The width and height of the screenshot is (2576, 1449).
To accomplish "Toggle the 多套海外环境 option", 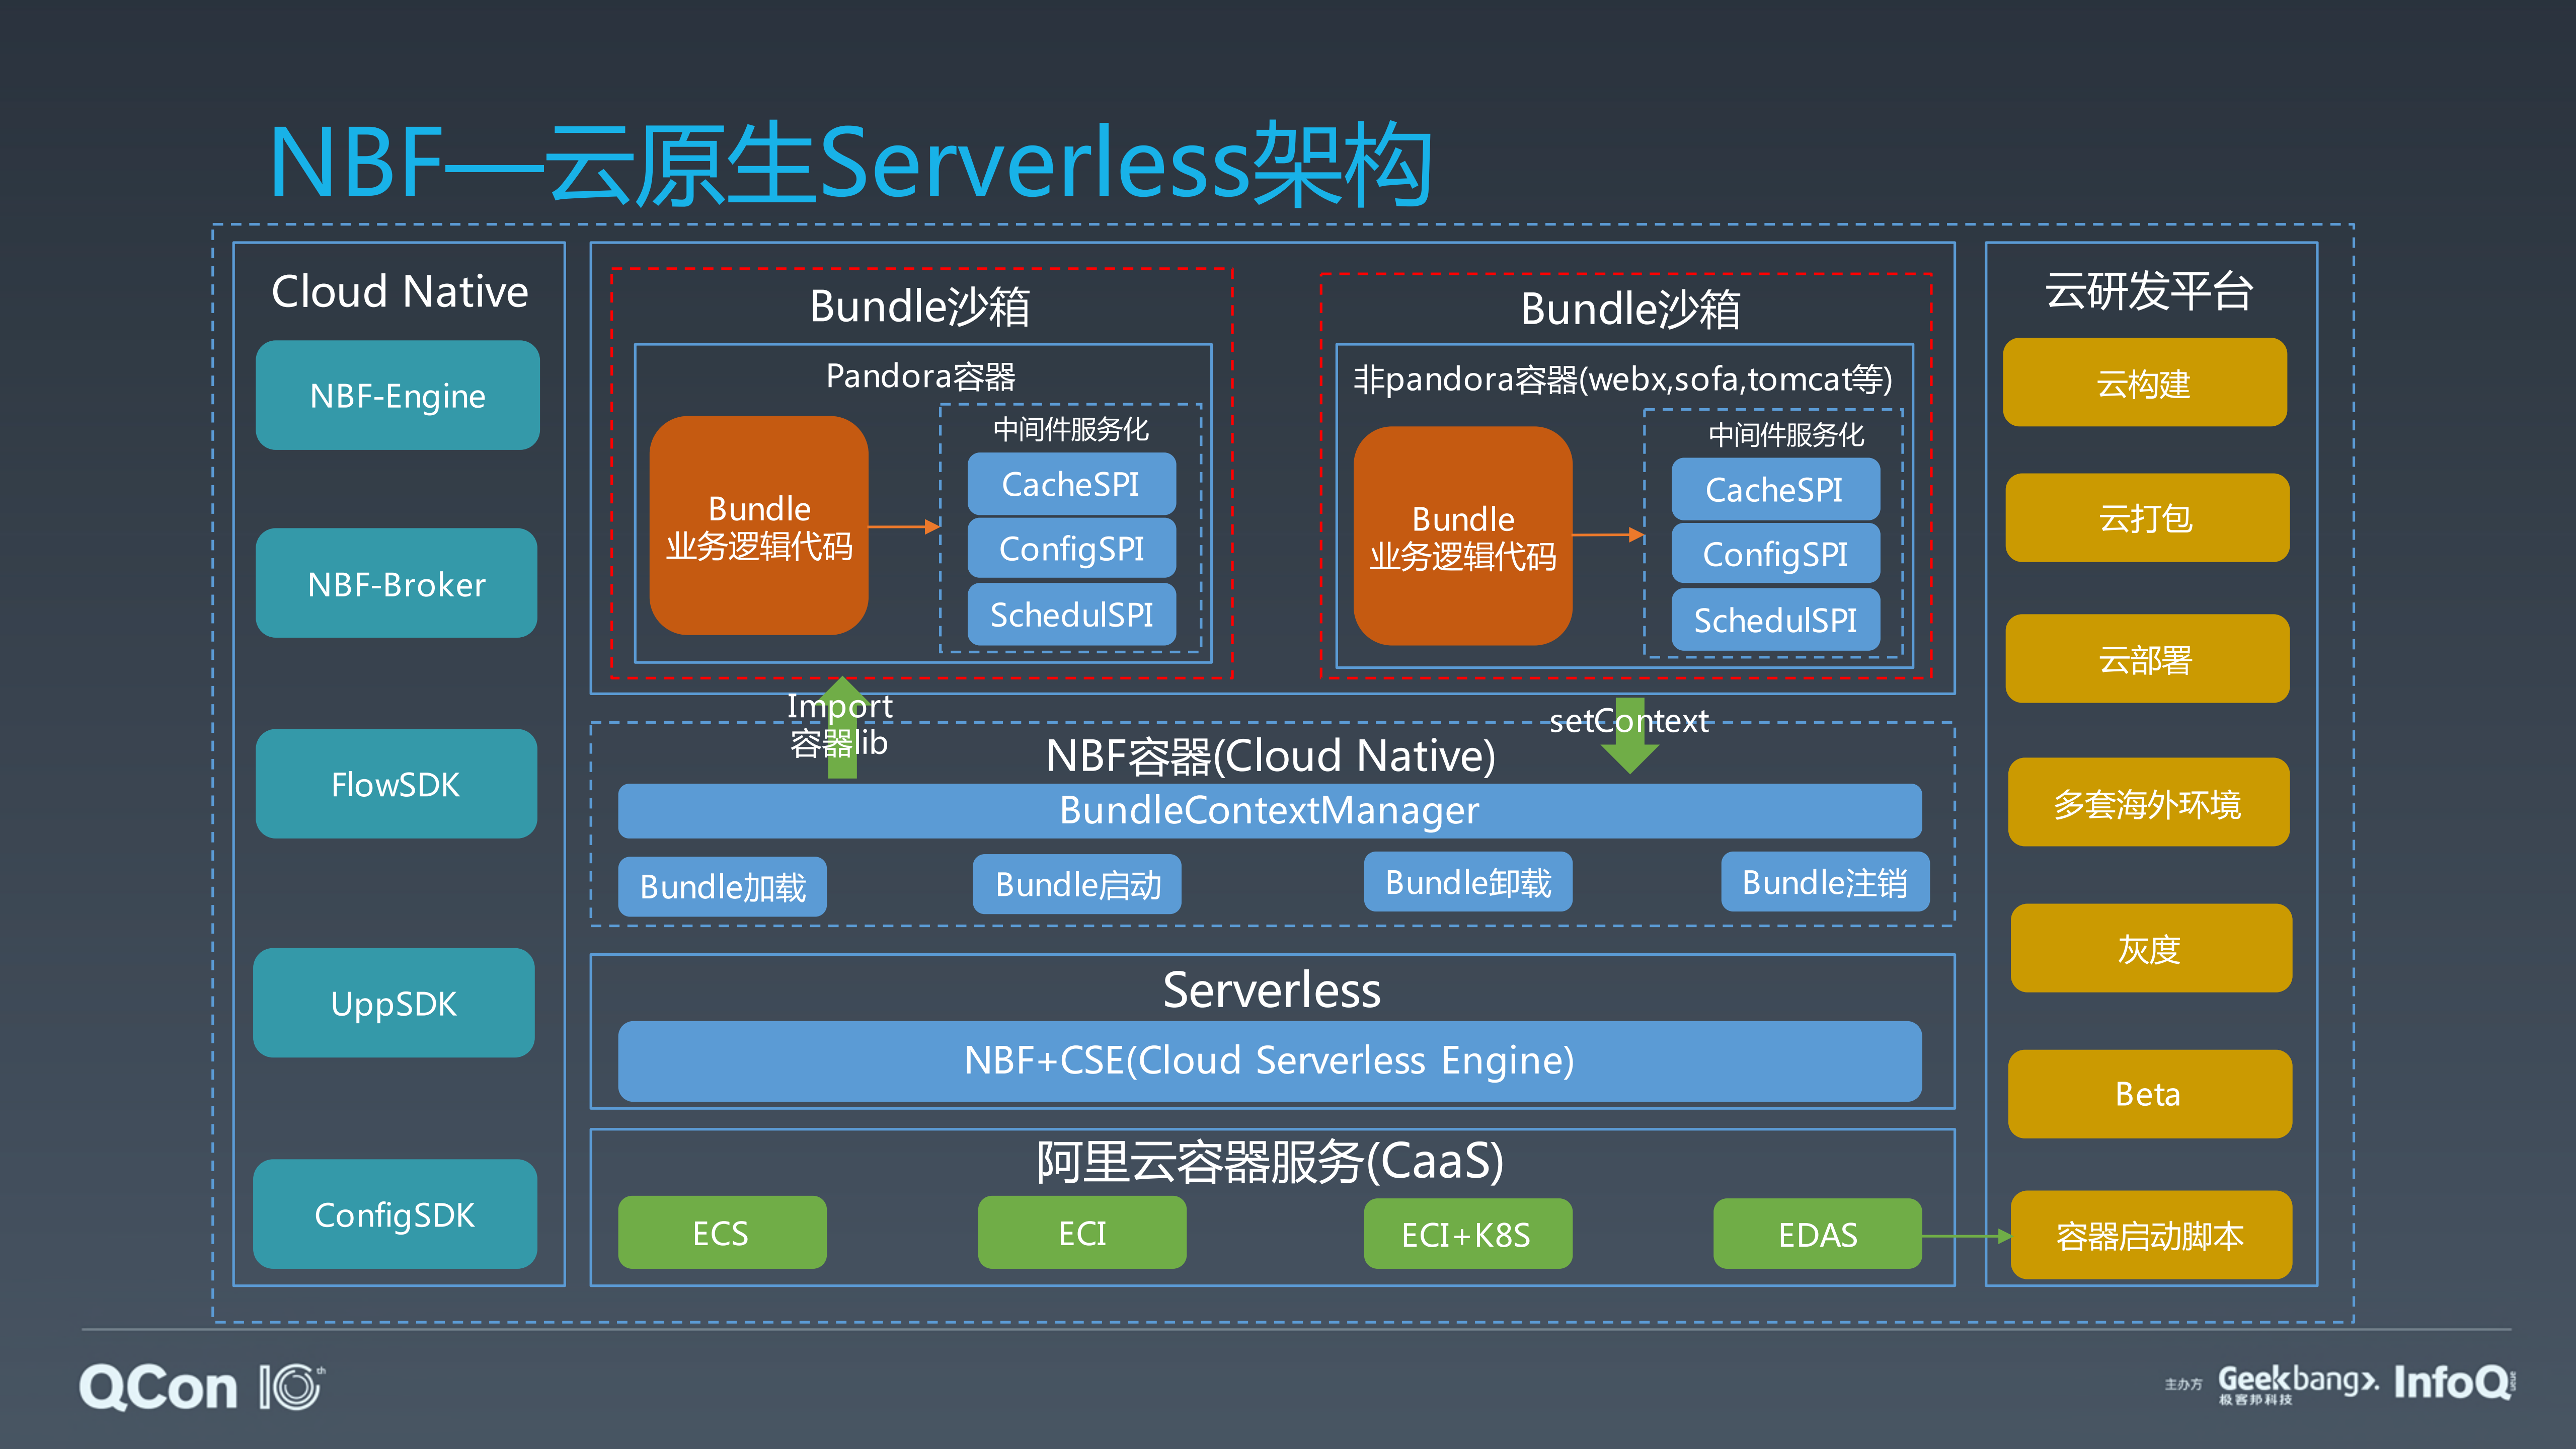I will click(x=2148, y=802).
